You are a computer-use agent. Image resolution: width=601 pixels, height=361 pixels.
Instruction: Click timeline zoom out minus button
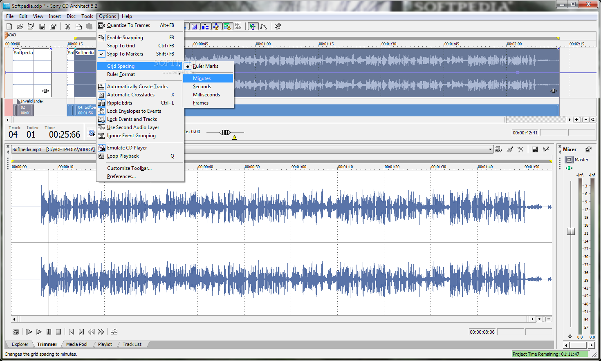[x=586, y=120]
